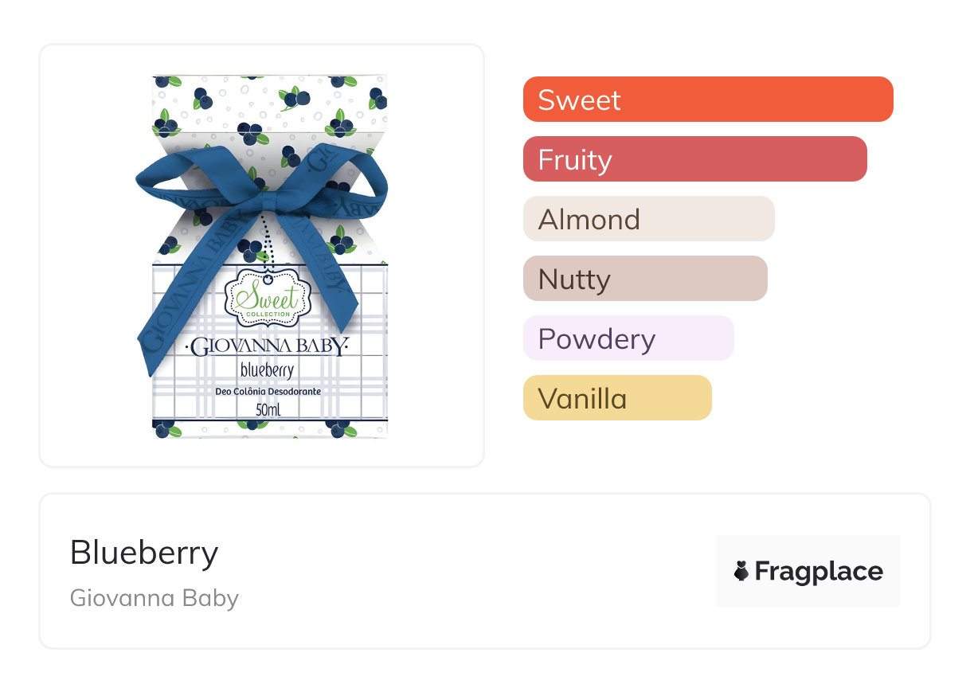The width and height of the screenshot is (970, 688).
Task: Select the red Fruity accord bar
Action: point(694,159)
